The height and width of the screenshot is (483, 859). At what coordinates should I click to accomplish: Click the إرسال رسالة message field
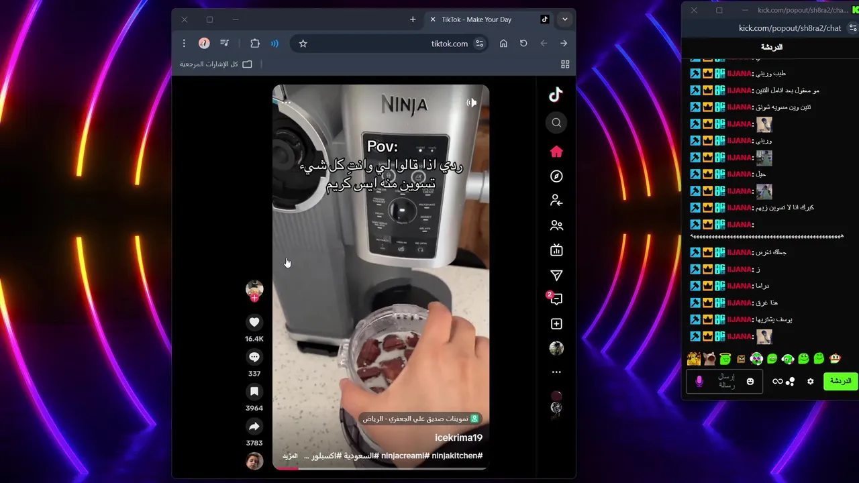pyautogui.click(x=726, y=381)
